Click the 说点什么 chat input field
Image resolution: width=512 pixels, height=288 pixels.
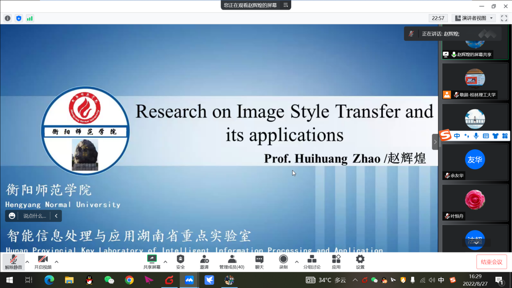tap(34, 216)
